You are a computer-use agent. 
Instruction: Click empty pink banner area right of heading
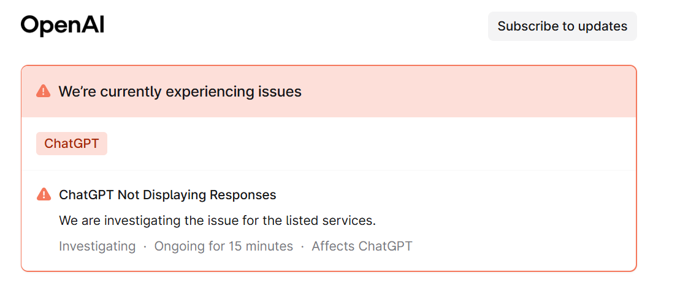[x=466, y=92]
